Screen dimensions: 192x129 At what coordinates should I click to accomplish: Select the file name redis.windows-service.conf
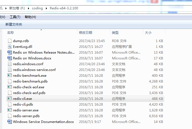[x=34, y=70]
